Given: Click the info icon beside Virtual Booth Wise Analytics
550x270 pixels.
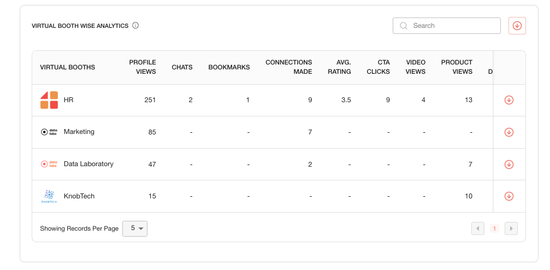Looking at the screenshot, I should click(x=135, y=26).
